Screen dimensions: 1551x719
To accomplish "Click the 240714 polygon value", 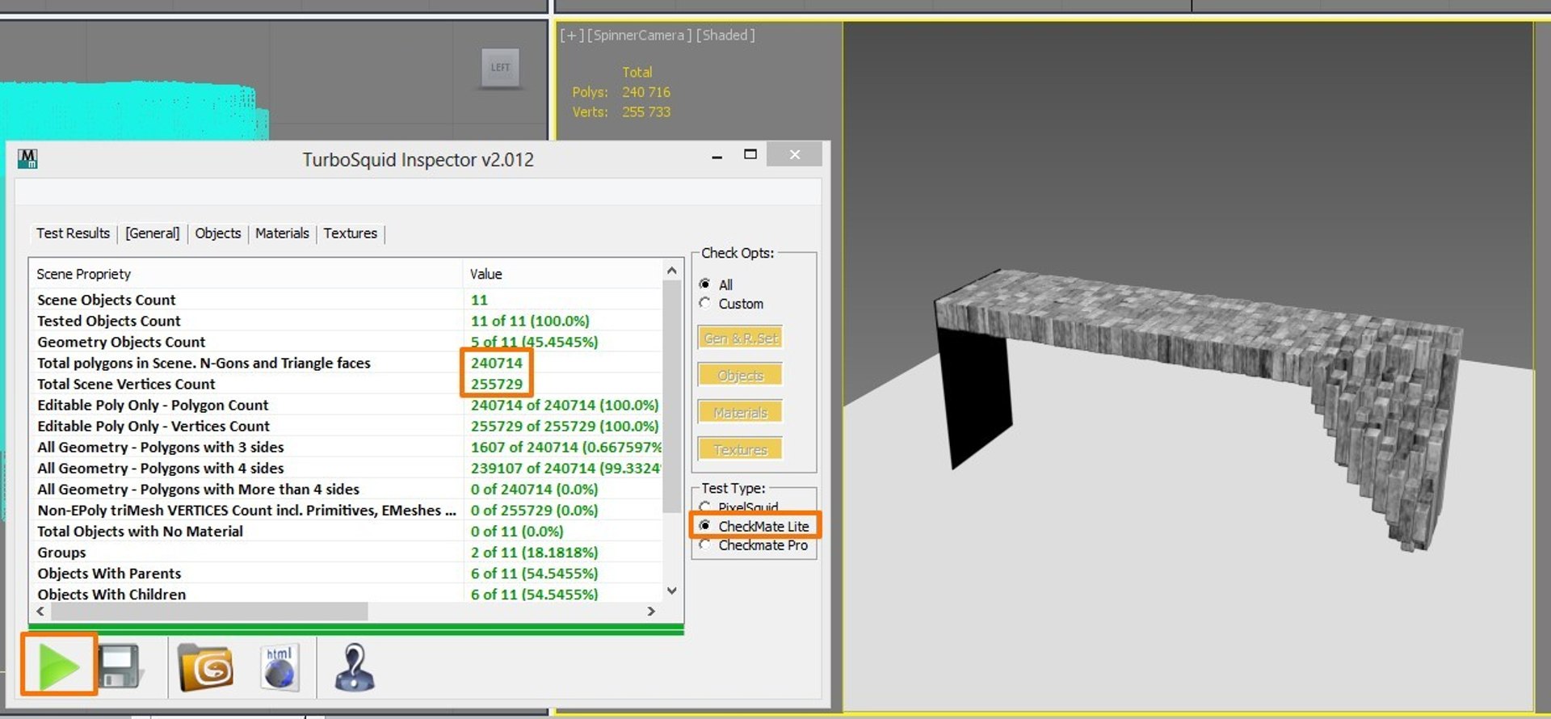I will [x=497, y=364].
